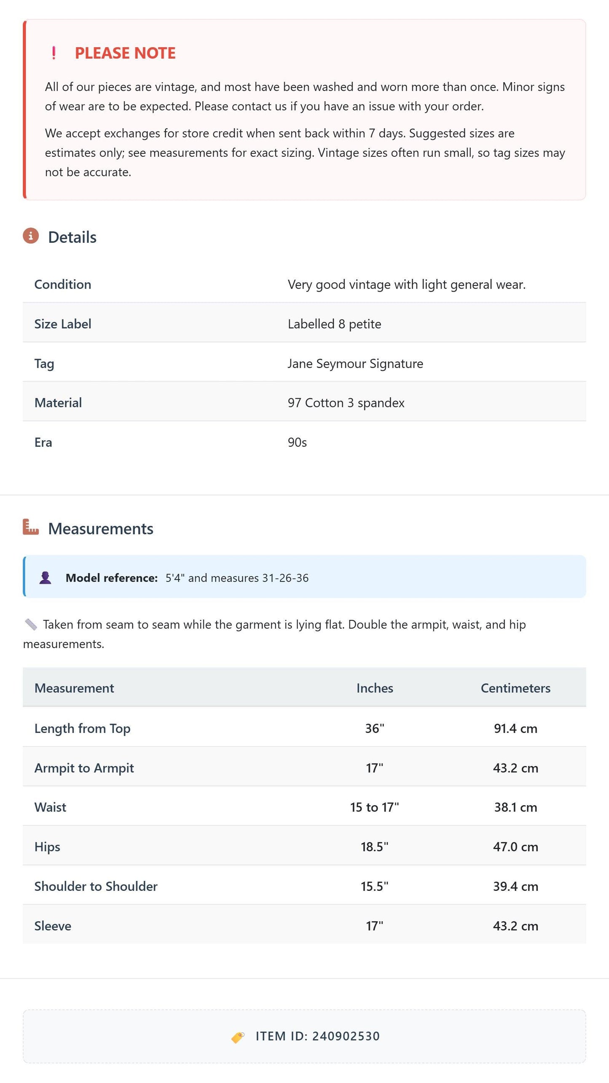Click the Inches column header
This screenshot has height=1083, width=609.
coord(375,688)
